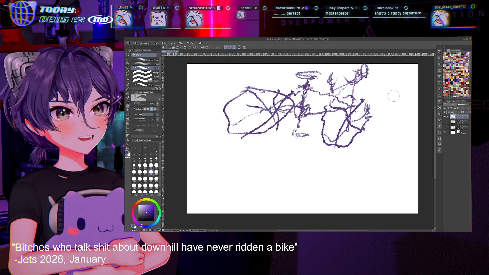This screenshot has width=489, height=275.
Task: Select the Auto select magic wand tool
Action: 128,80
